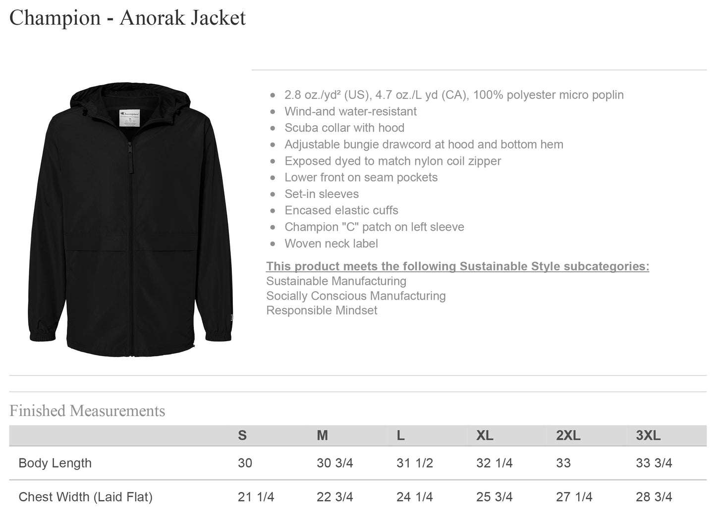716x513 pixels.
Task: Click the "Sustainable Manufacturing" text
Action: [336, 281]
